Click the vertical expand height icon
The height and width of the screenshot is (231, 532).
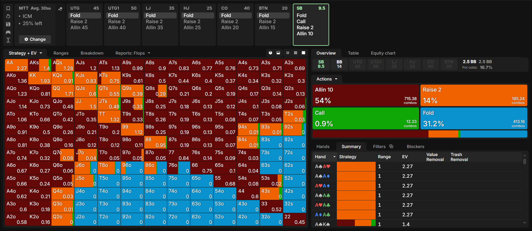pos(8,40)
